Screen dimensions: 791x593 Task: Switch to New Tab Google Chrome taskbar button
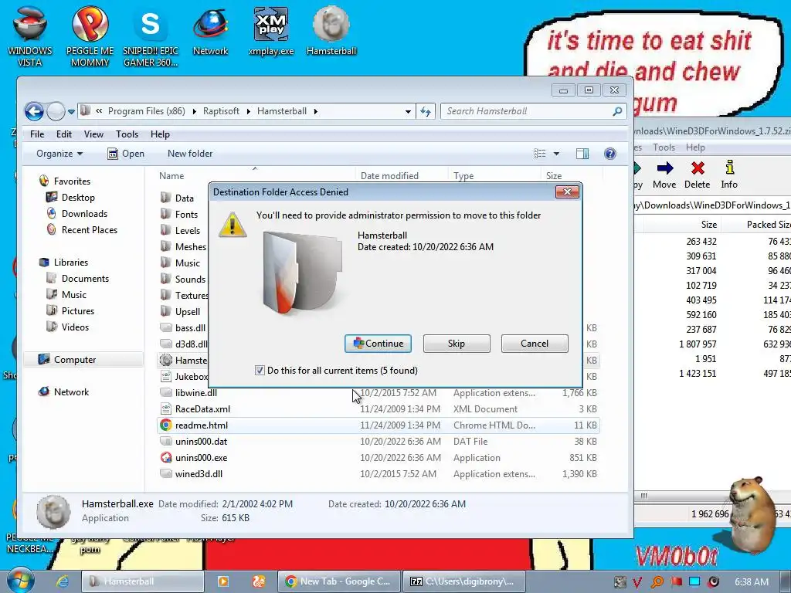coord(339,581)
